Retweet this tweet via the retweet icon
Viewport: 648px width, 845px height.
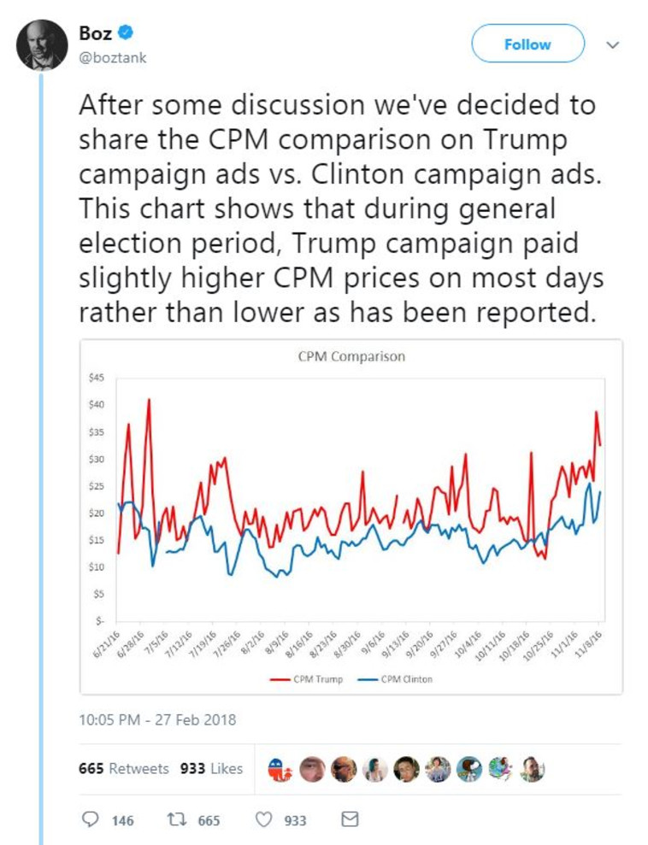pyautogui.click(x=177, y=819)
